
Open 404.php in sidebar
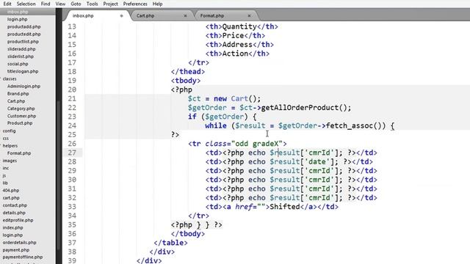coord(11,191)
